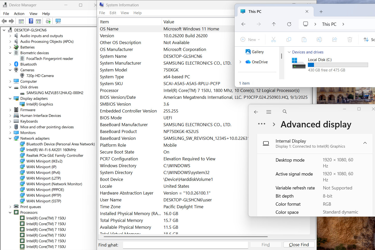
Task: Select the This PC tab in File Explorer
Action: (275, 12)
